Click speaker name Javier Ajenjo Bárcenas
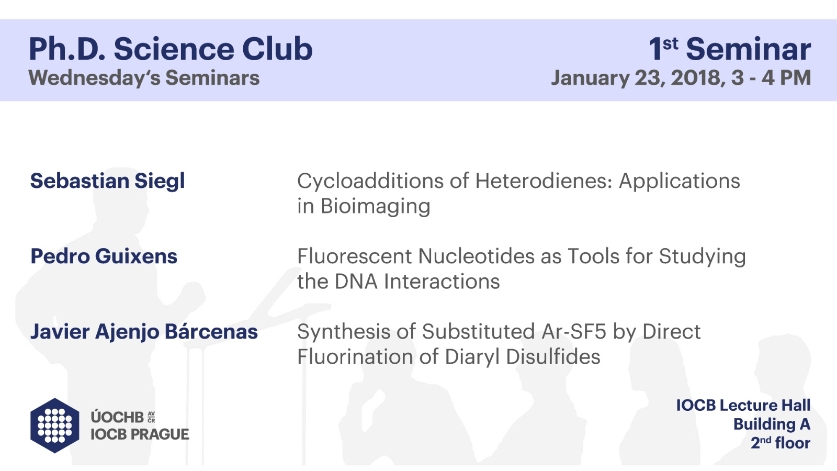This screenshot has width=837, height=471. point(144,332)
